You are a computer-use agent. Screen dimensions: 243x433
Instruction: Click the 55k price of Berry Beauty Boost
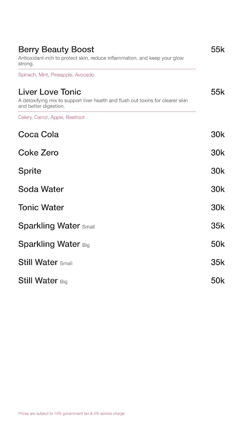pos(218,49)
